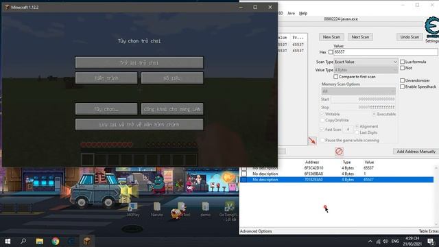Click the ENG language indicator
Image resolution: width=439 pixels, height=247 pixels.
[x=395, y=241]
